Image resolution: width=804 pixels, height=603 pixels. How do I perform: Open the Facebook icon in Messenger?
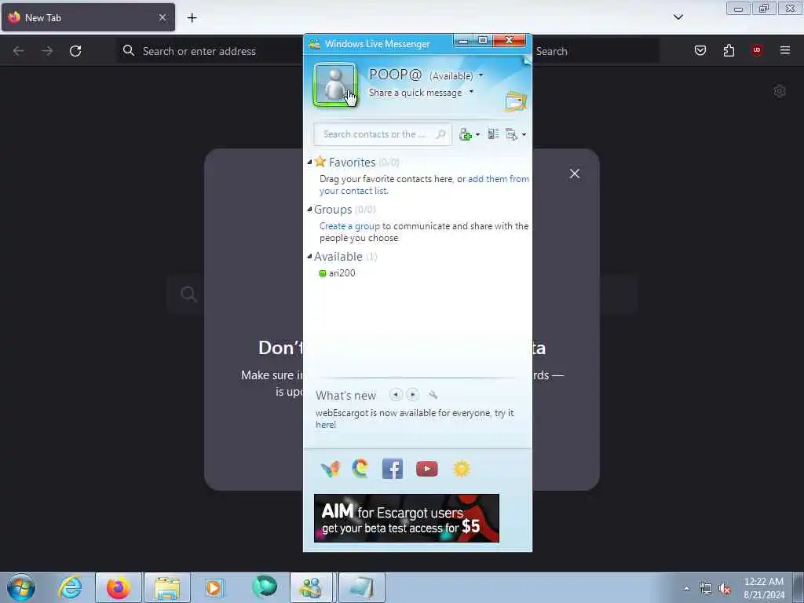point(393,469)
